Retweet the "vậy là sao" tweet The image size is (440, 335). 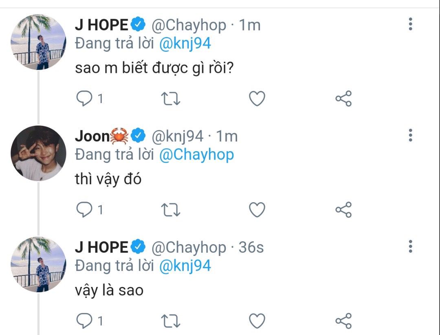(x=171, y=321)
